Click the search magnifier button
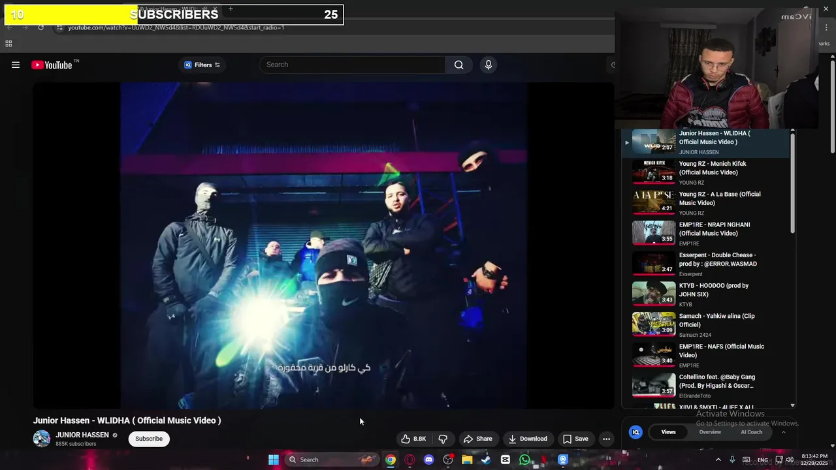Screen dimensions: 836x470 [x=459, y=65]
